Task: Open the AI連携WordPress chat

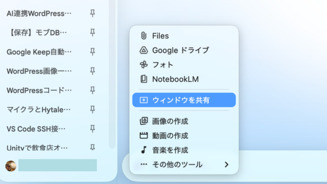Action: coord(39,14)
